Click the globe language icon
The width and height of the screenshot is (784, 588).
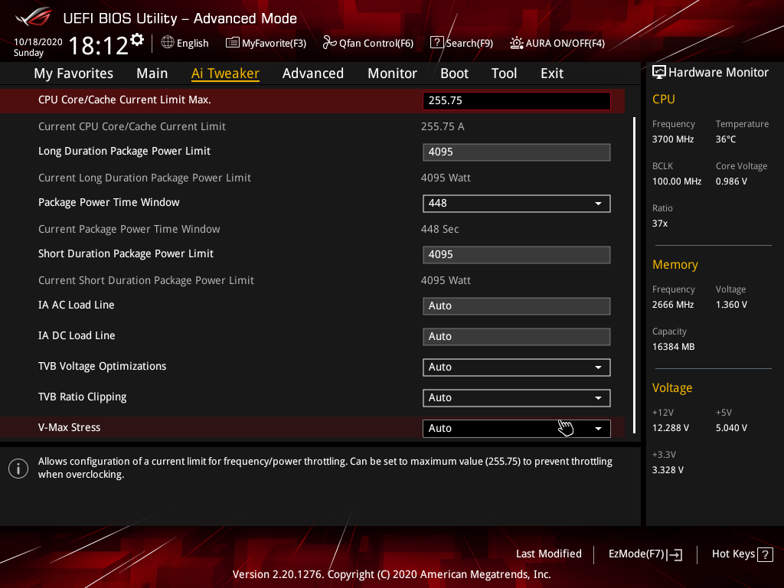(168, 43)
